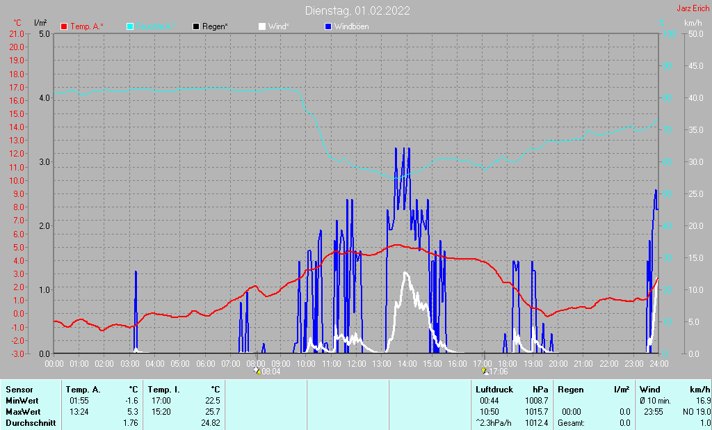
Task: Click the 'Wind' header in the table
Action: tap(650, 390)
